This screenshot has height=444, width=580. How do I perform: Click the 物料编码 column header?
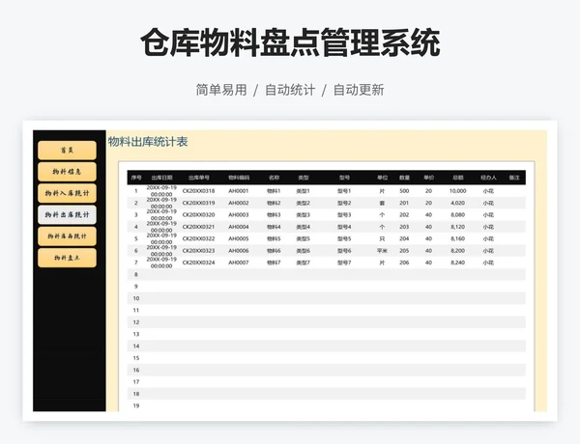click(239, 178)
